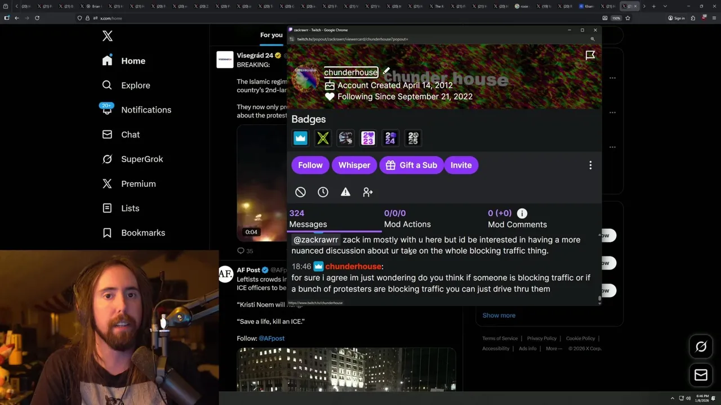721x405 pixels.
Task: Click the 2025 badge
Action: click(413, 138)
